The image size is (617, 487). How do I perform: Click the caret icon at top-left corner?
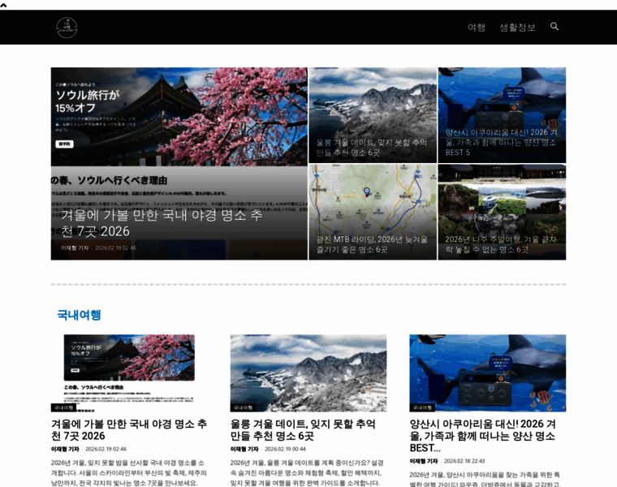point(3,5)
